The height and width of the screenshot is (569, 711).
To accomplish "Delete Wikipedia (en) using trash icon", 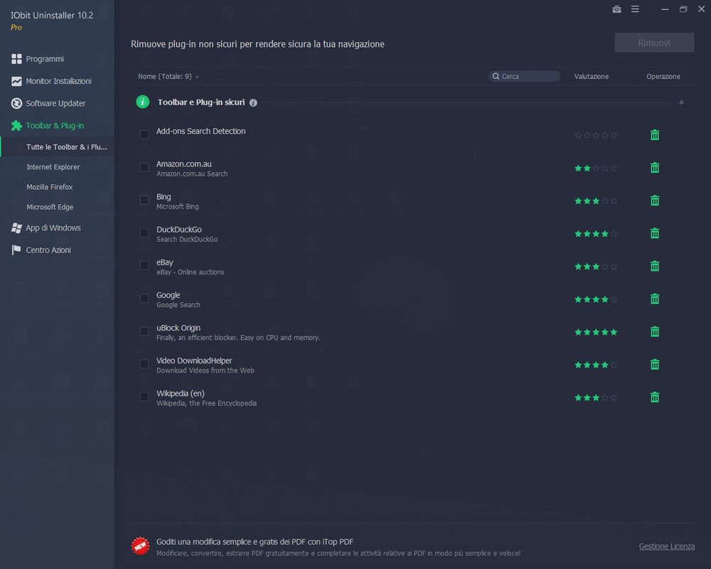I will coord(654,397).
